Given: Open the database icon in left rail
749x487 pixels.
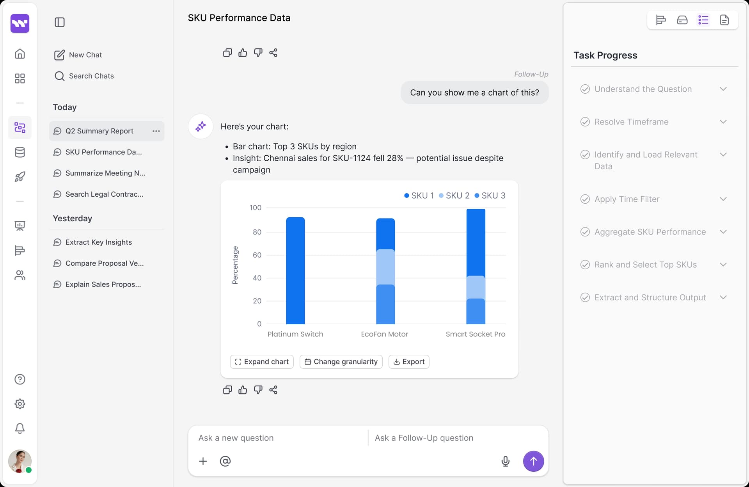Looking at the screenshot, I should (x=20, y=152).
